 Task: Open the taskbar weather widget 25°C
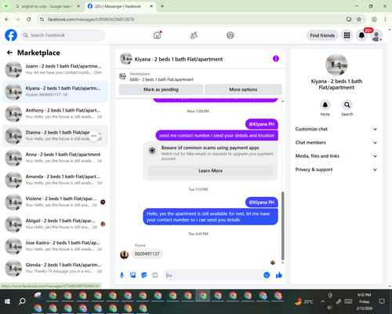pyautogui.click(x=303, y=301)
